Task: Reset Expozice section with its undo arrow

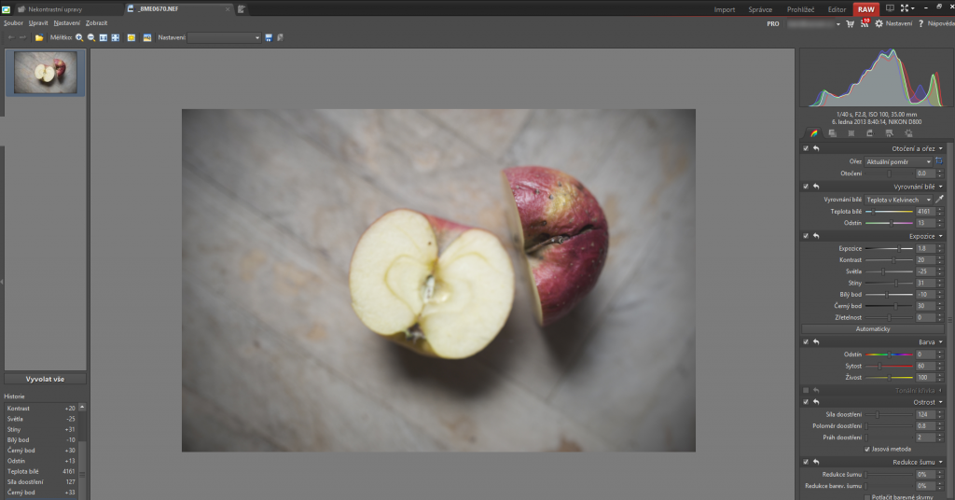Action: point(816,236)
